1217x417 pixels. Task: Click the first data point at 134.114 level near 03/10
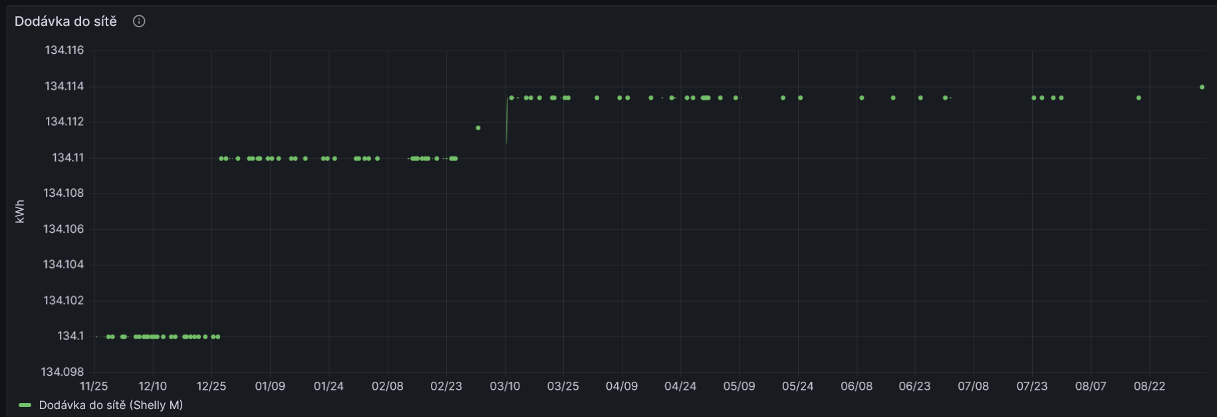pos(511,98)
